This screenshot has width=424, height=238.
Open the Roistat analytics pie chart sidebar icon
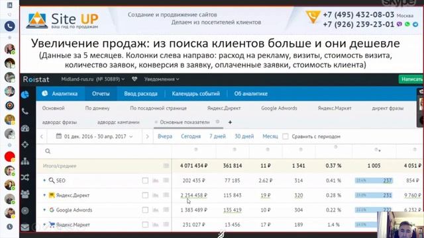point(25,95)
